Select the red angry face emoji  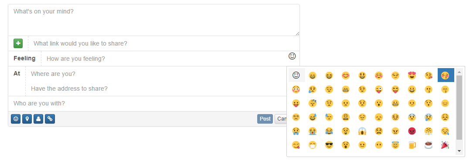coord(412,131)
